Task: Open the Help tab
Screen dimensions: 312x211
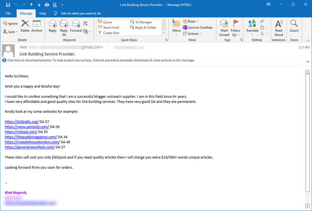Action: [42, 13]
